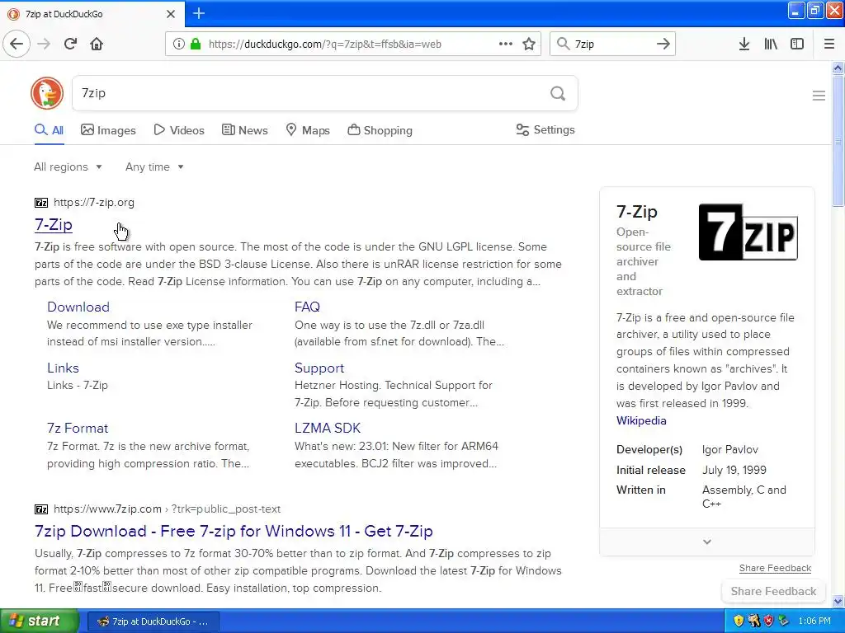Switch to Shopping results
845x633 pixels.
click(380, 130)
